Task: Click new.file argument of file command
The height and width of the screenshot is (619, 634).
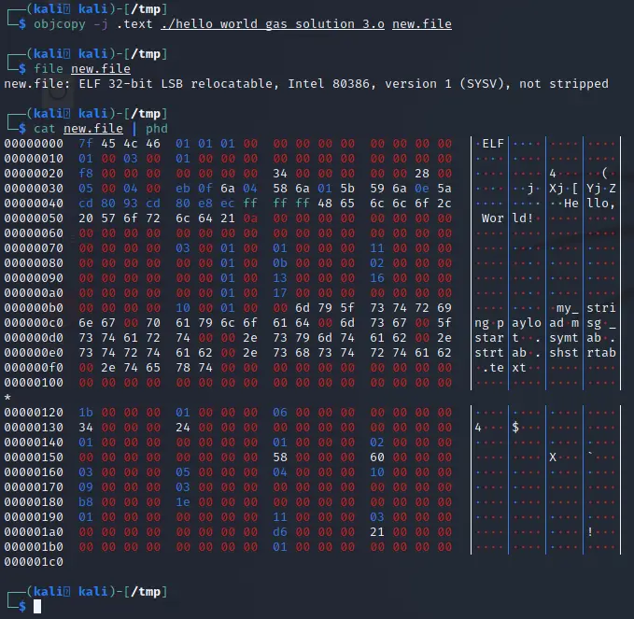Action: [x=101, y=69]
